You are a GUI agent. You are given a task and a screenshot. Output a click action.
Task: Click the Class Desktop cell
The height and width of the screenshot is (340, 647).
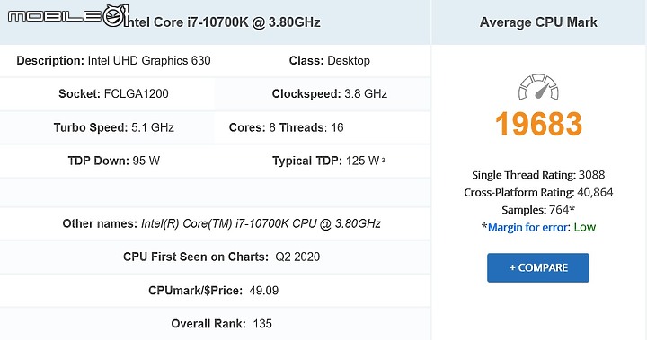329,61
